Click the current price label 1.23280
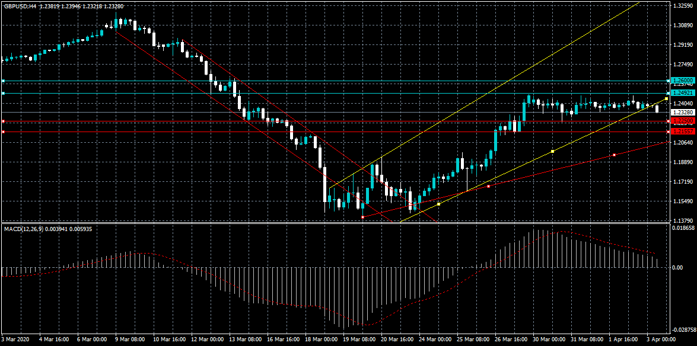 tap(683, 113)
